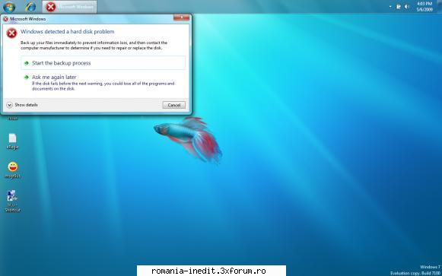Screen dimensions: 442x276
Task: Select the green arrow beside Start the backup
Action: pyautogui.click(x=27, y=63)
